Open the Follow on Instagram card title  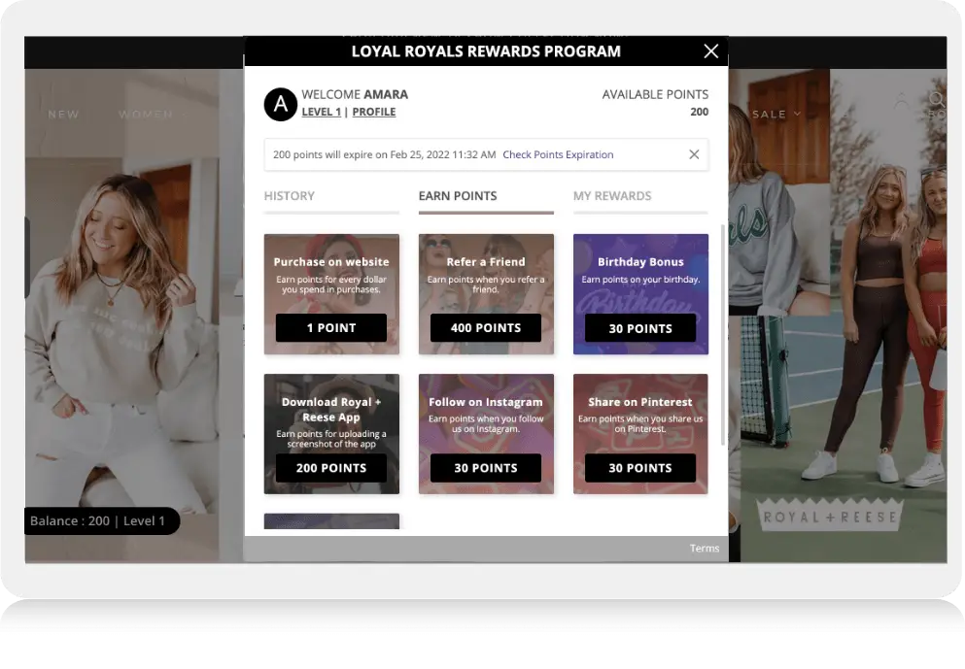point(486,402)
